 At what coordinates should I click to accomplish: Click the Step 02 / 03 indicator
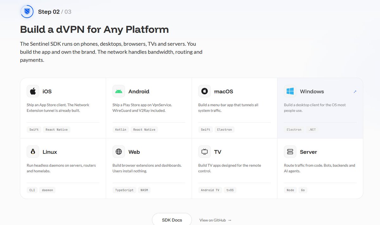pyautogui.click(x=54, y=12)
